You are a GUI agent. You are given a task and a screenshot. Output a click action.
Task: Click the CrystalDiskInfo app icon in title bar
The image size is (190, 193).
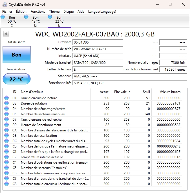(5, 4)
